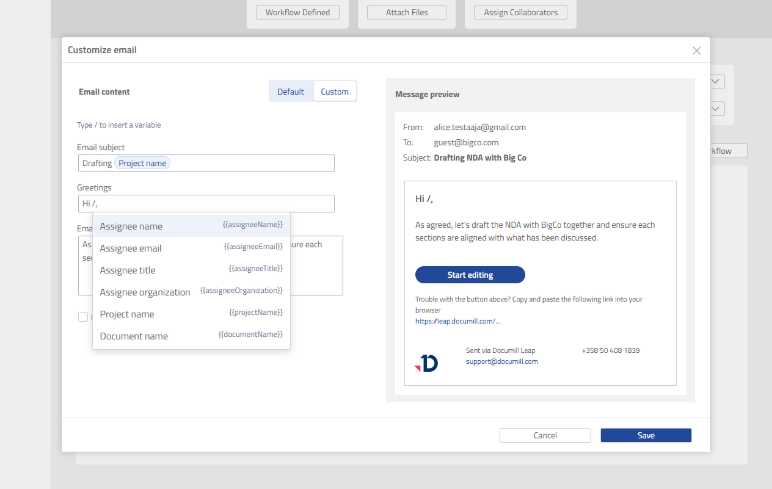Save the customized email
772x489 pixels.
646,435
